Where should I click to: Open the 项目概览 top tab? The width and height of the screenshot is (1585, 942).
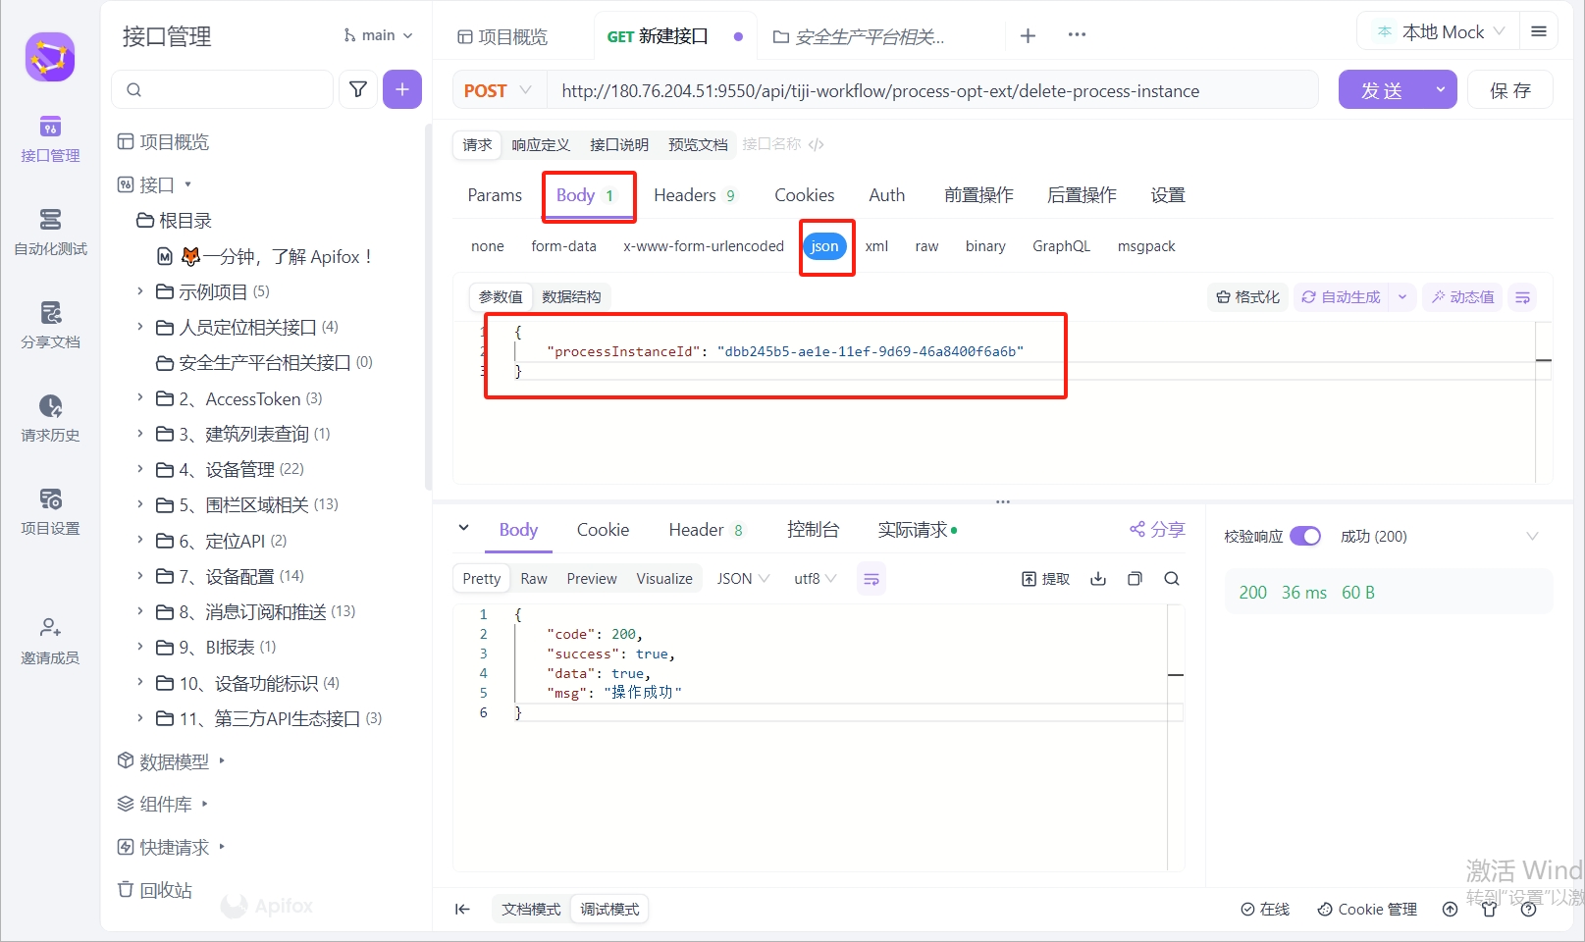[x=502, y=36]
